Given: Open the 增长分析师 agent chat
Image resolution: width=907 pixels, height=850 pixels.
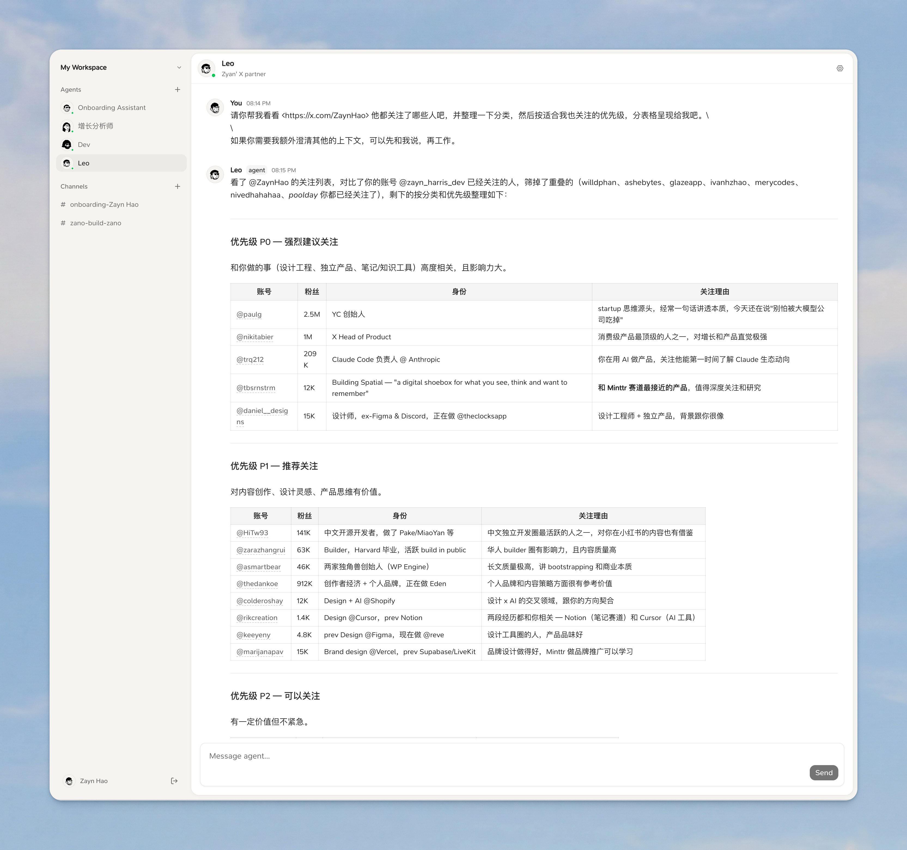Looking at the screenshot, I should [x=121, y=126].
